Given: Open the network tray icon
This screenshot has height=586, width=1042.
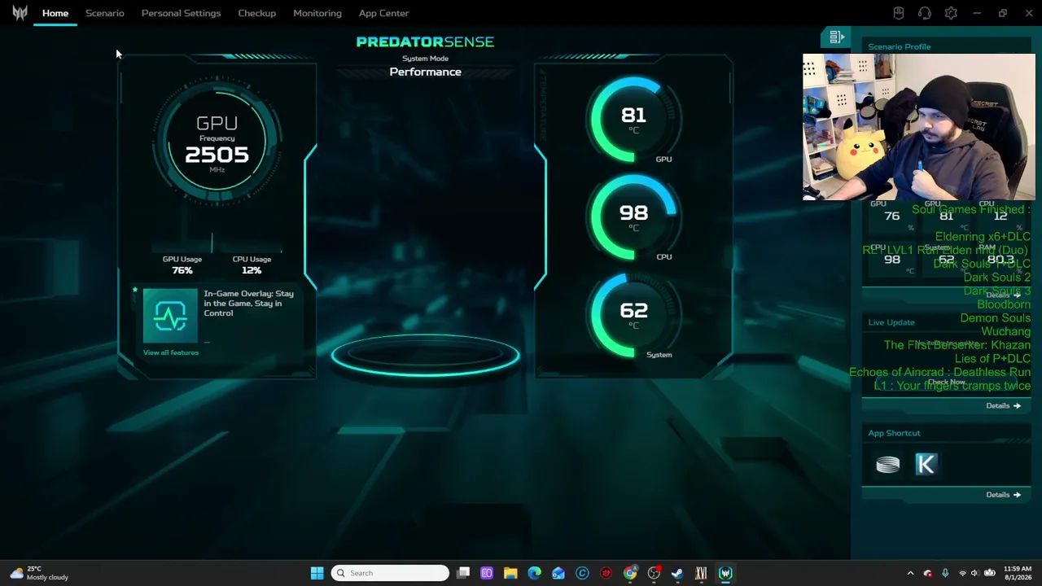Looking at the screenshot, I should [962, 573].
